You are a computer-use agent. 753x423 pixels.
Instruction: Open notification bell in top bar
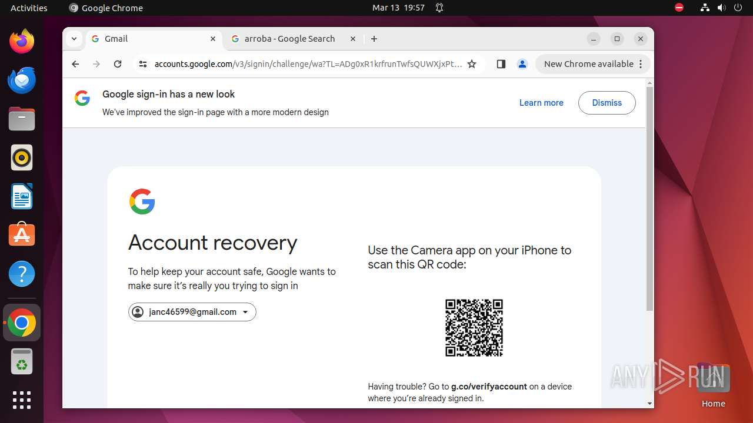[x=439, y=8]
